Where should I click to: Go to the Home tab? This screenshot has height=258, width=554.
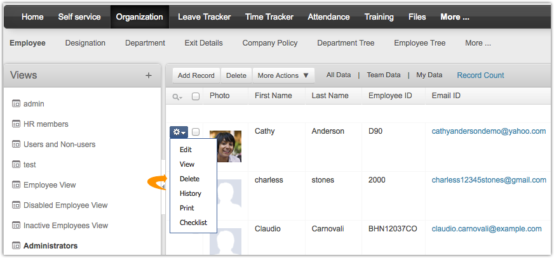tap(32, 17)
